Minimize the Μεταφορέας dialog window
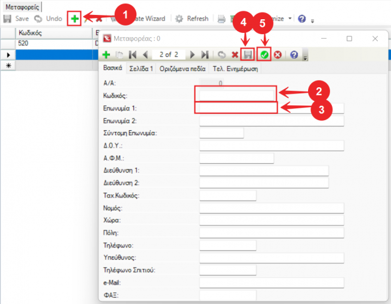The height and width of the screenshot is (304, 391). point(324,39)
